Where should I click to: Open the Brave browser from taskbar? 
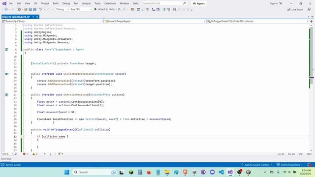[185, 172]
